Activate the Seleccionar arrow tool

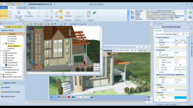(4, 14)
